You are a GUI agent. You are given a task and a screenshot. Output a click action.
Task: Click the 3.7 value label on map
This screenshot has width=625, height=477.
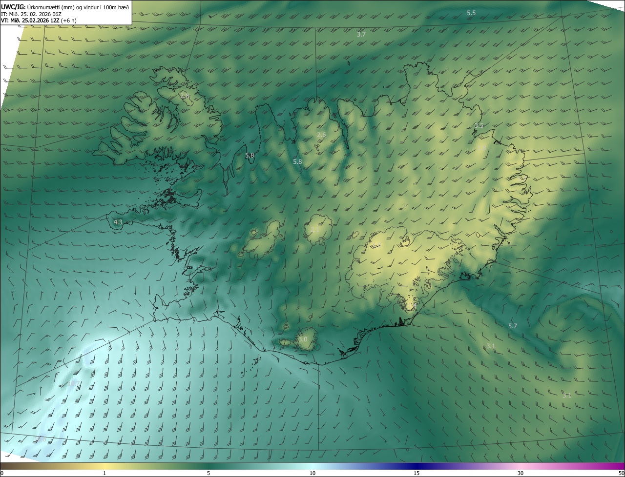[361, 35]
